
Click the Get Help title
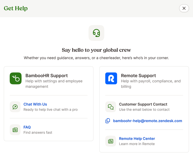pyautogui.click(x=16, y=9)
